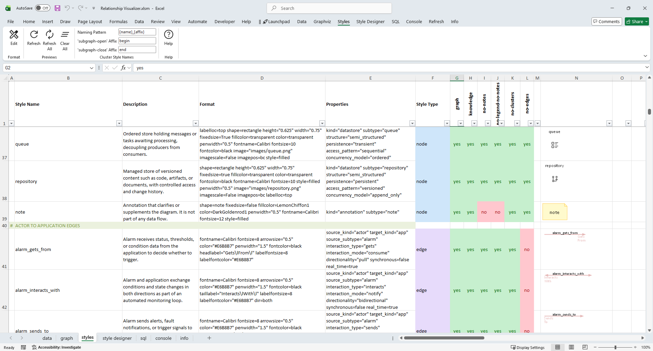Click the Refresh previews icon

[34, 34]
